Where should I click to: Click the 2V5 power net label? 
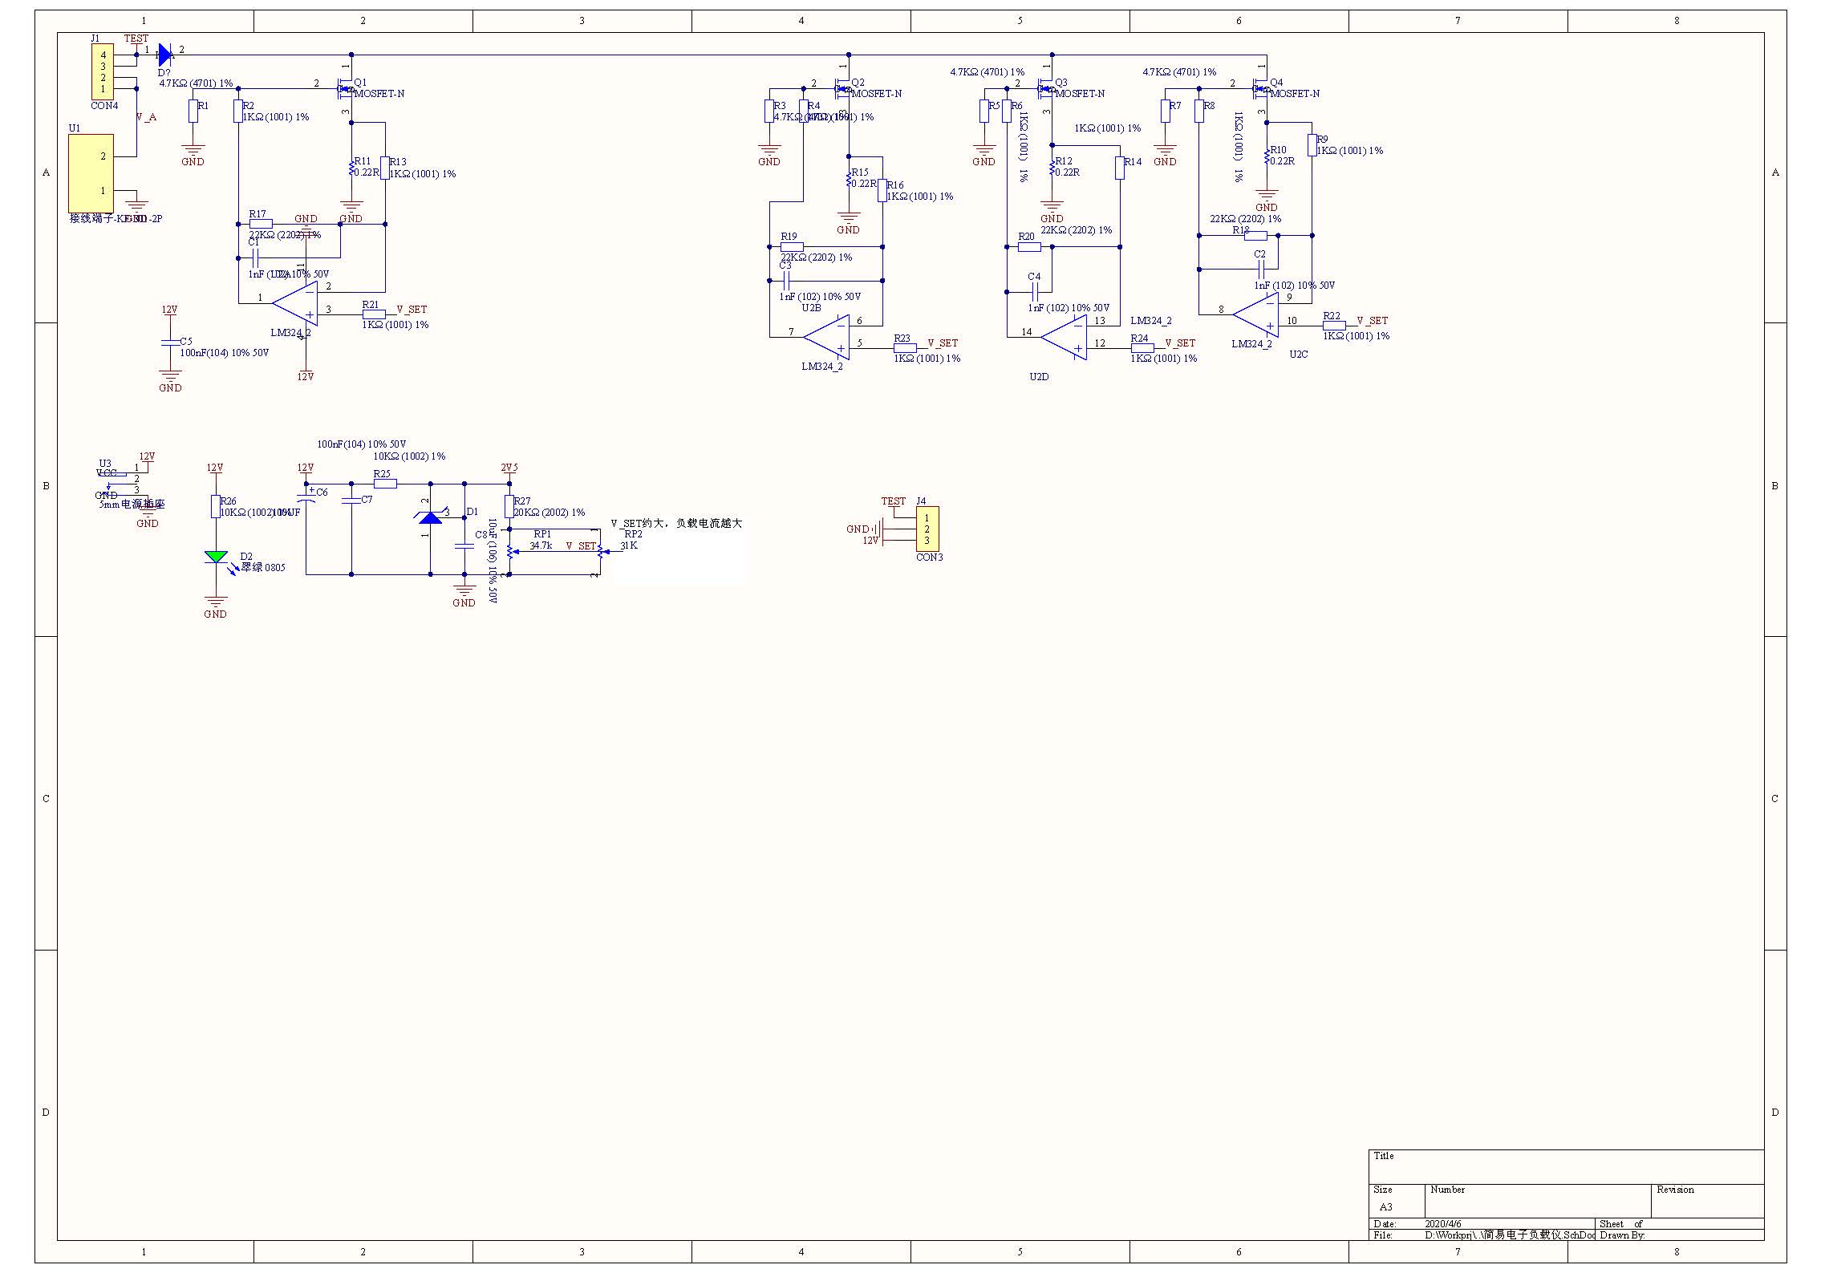[x=509, y=468]
